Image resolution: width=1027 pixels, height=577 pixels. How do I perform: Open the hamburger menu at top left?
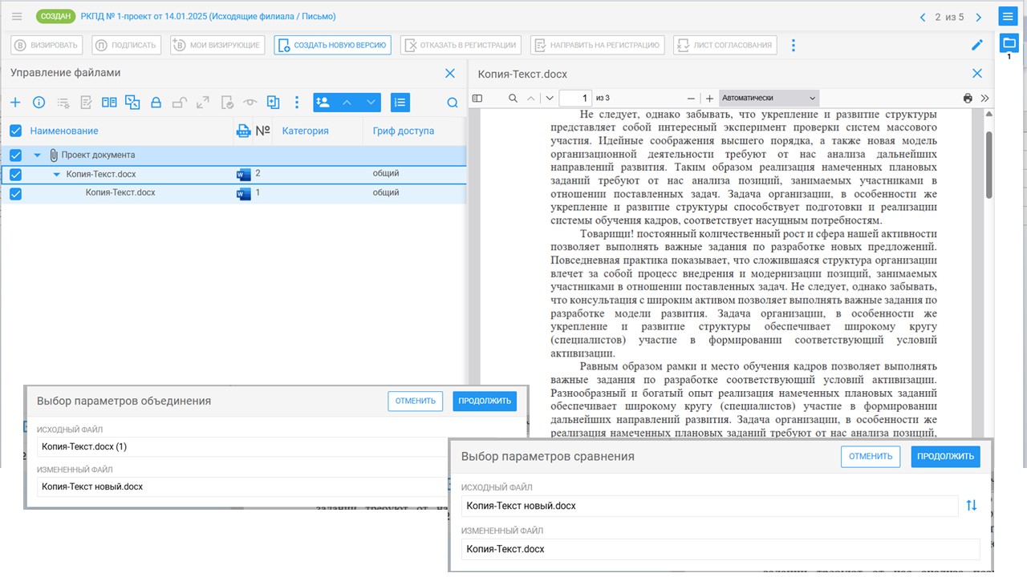(17, 16)
